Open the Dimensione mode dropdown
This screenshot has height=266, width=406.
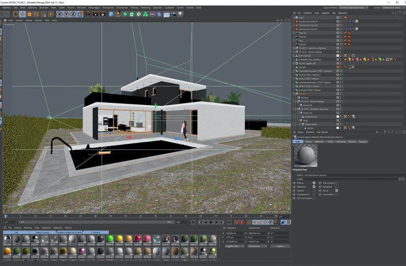coord(257,246)
